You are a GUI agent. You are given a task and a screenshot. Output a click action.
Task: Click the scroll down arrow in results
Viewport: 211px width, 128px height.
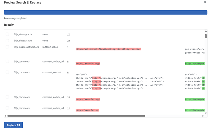pyautogui.click(x=205, y=113)
